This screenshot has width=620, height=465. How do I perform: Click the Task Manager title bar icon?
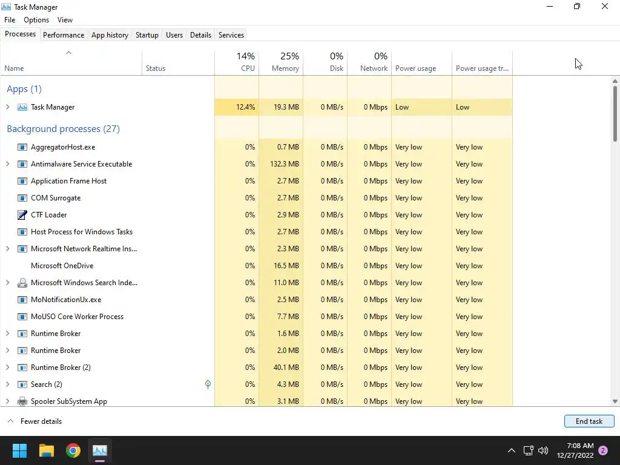coord(6,7)
